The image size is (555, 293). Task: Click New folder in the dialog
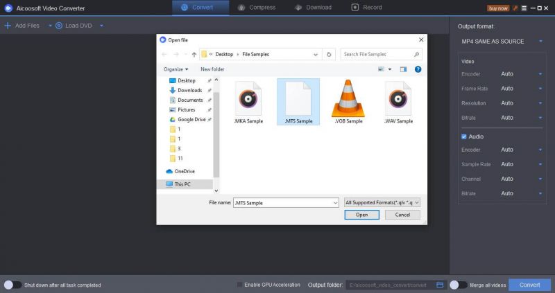pyautogui.click(x=212, y=69)
